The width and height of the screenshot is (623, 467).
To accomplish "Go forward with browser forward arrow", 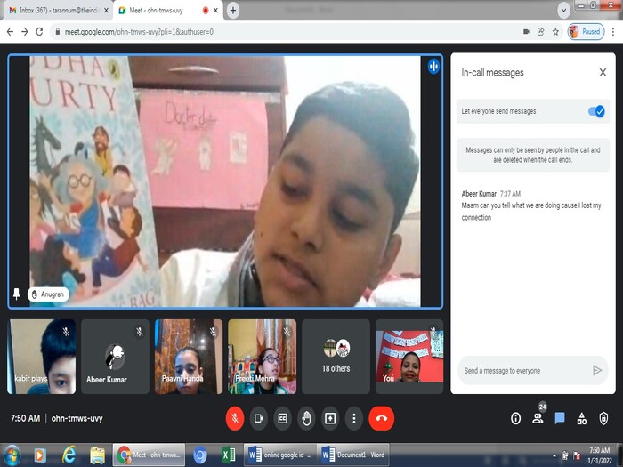I will pos(25,32).
